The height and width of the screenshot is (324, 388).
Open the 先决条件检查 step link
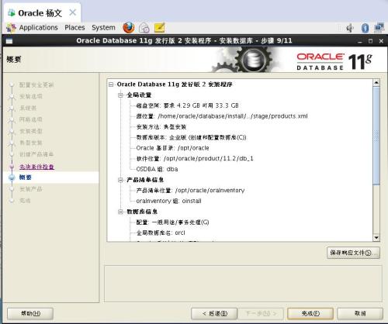36,167
